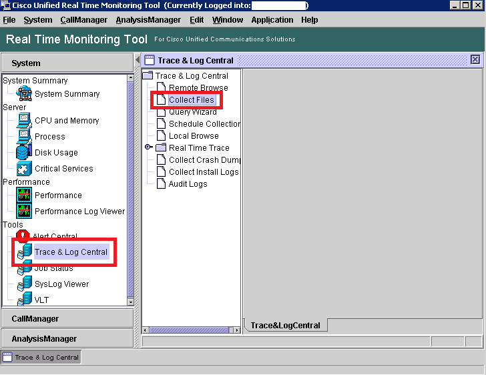Click the System Summary network icon
This screenshot has height=375, width=486.
(24, 93)
